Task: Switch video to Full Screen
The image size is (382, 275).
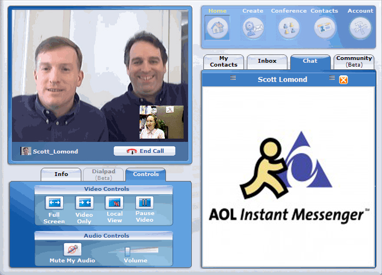Action: pos(54,202)
